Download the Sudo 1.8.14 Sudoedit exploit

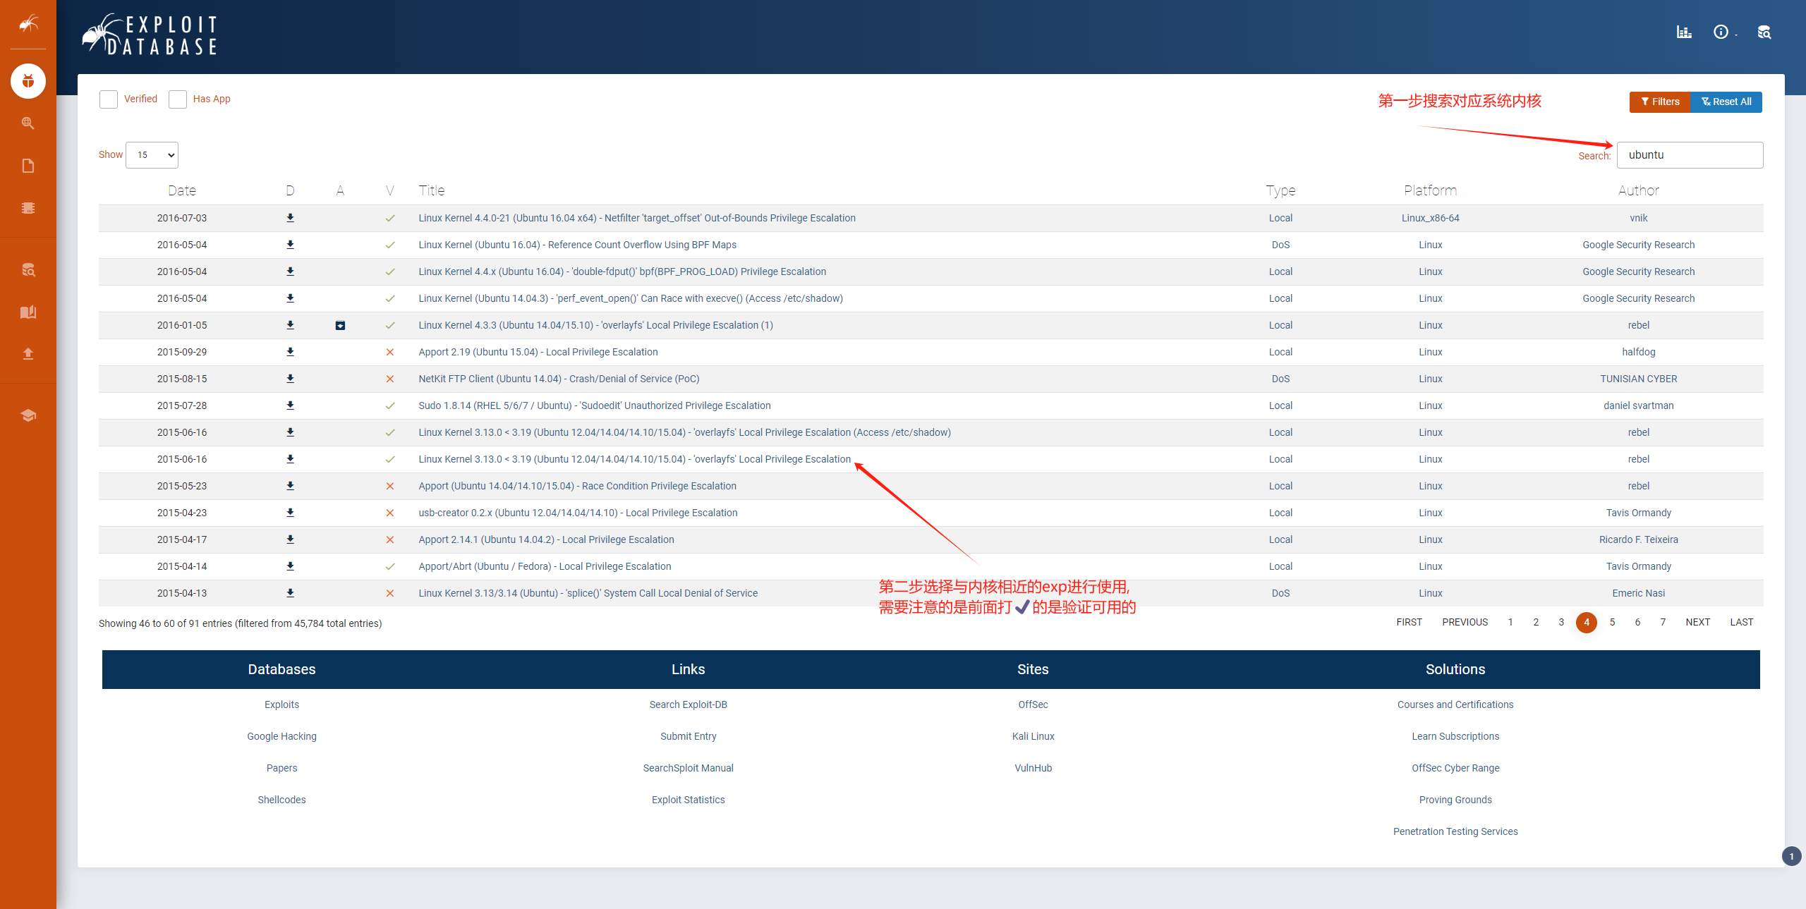pos(290,405)
